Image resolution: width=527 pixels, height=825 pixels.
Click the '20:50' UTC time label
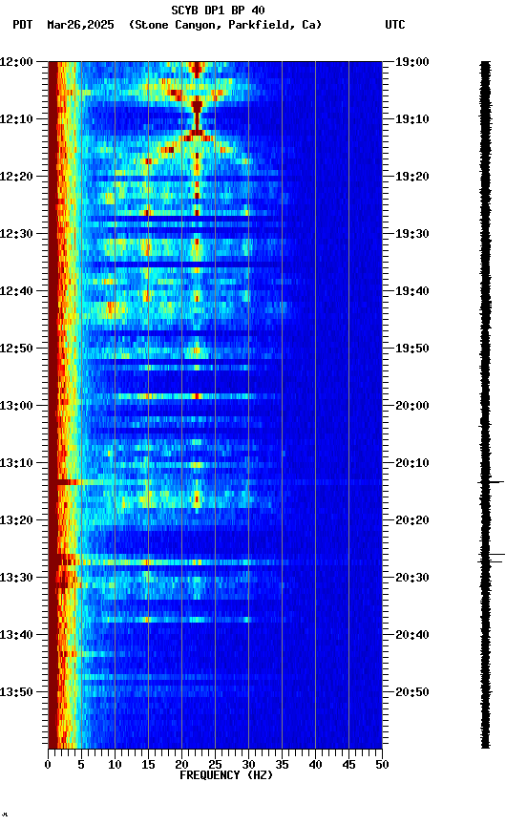(412, 692)
